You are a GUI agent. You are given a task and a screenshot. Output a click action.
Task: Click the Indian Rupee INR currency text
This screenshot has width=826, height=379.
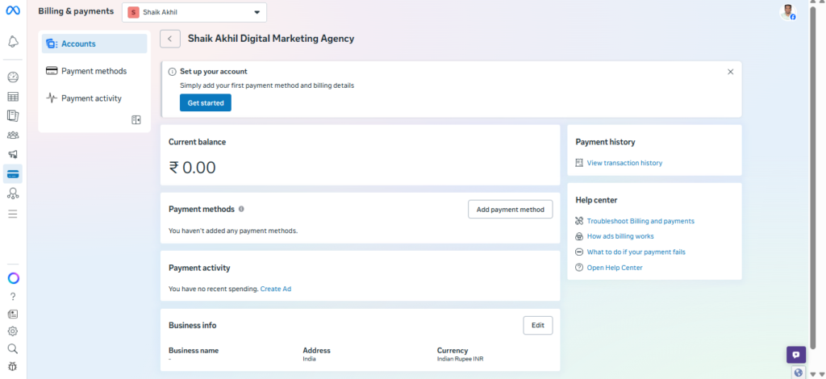pos(461,359)
